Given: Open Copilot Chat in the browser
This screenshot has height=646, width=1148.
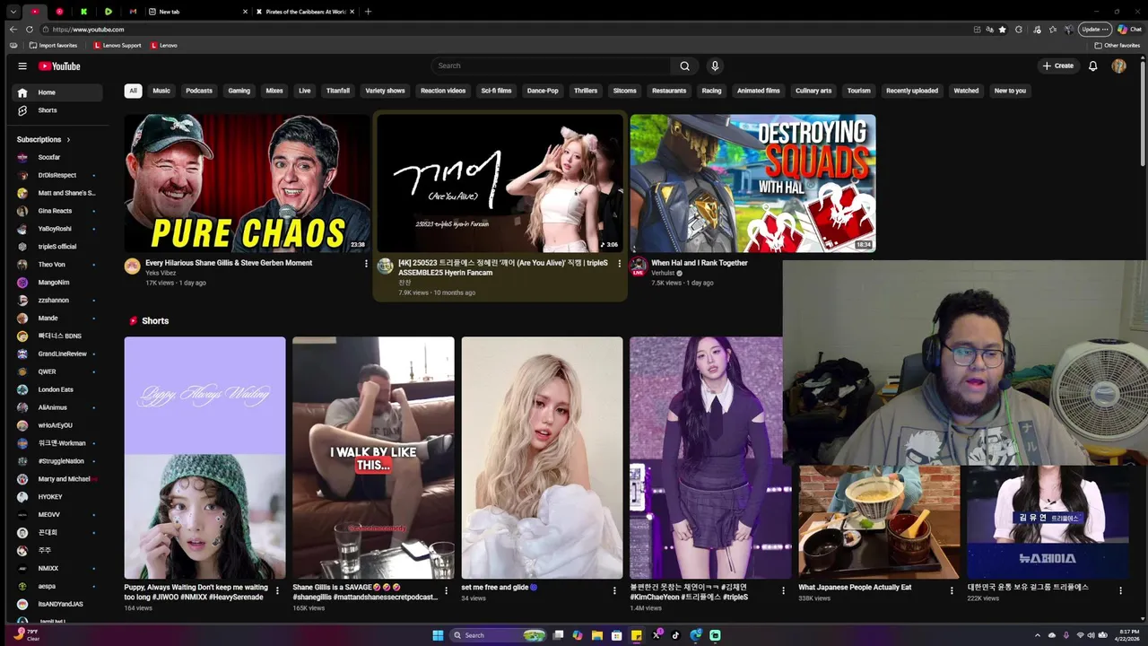Looking at the screenshot, I should 1129,30.
